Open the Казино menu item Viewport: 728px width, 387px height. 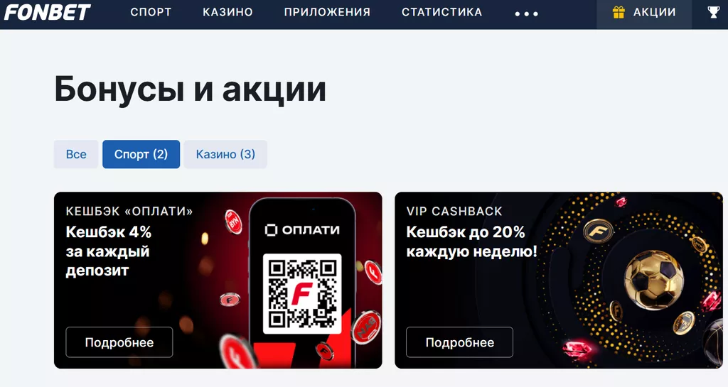pos(227,12)
